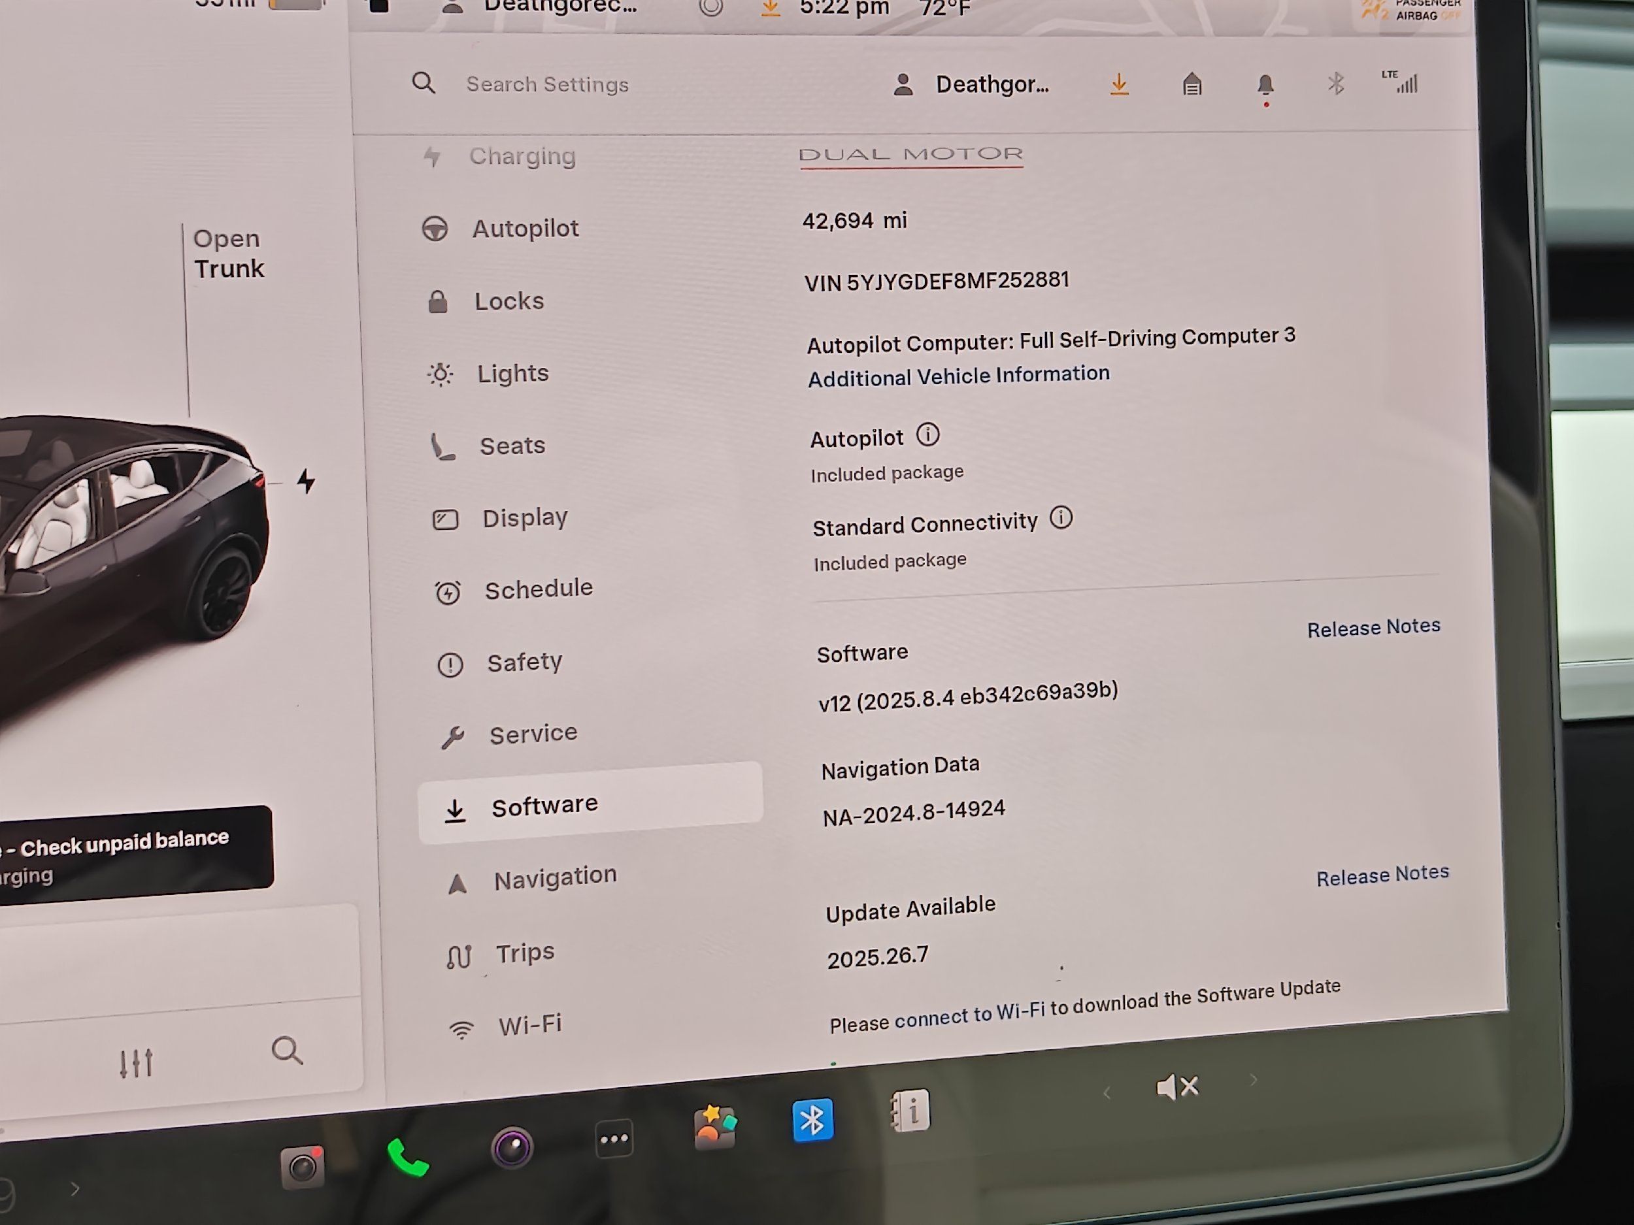Open the Toybox app icon
Image resolution: width=1634 pixels, height=1225 pixels.
coord(715,1127)
